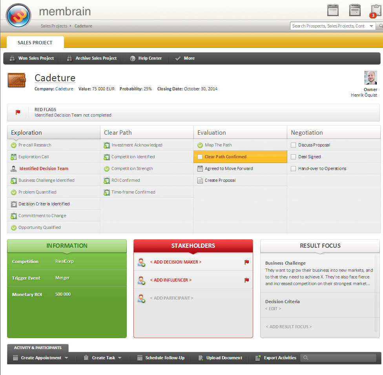Screen dimensions: 383x375
Task: Click the owner Henrik Öquist photo
Action: click(x=370, y=78)
